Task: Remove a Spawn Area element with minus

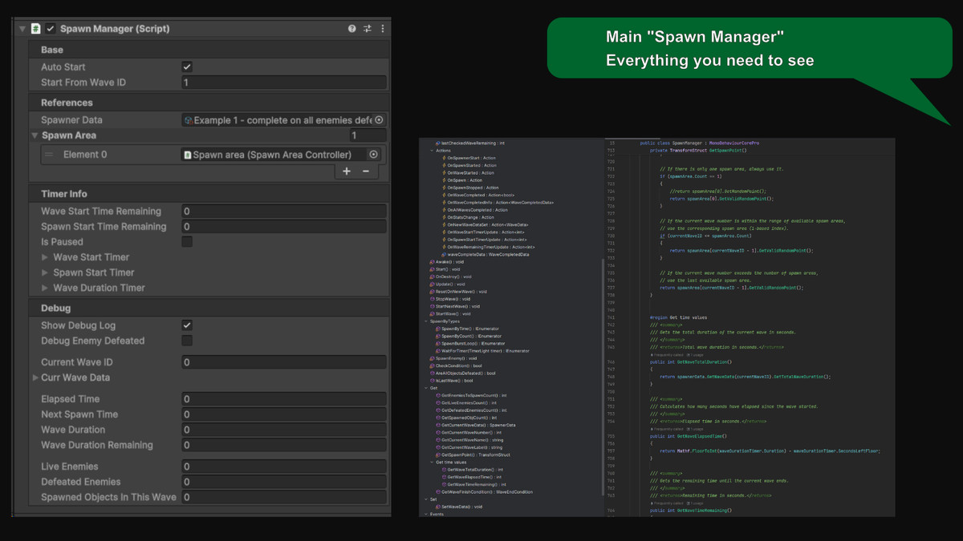Action: coord(366,171)
